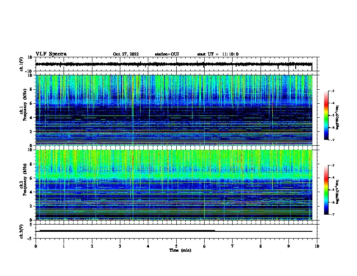Click the "6" kHz tick on ch.2 spectrogram
Viewport: 357px width, 276px height.
point(31,178)
